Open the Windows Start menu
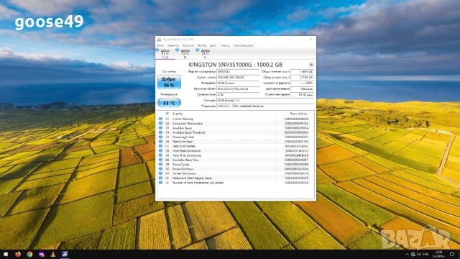 click(x=6, y=254)
